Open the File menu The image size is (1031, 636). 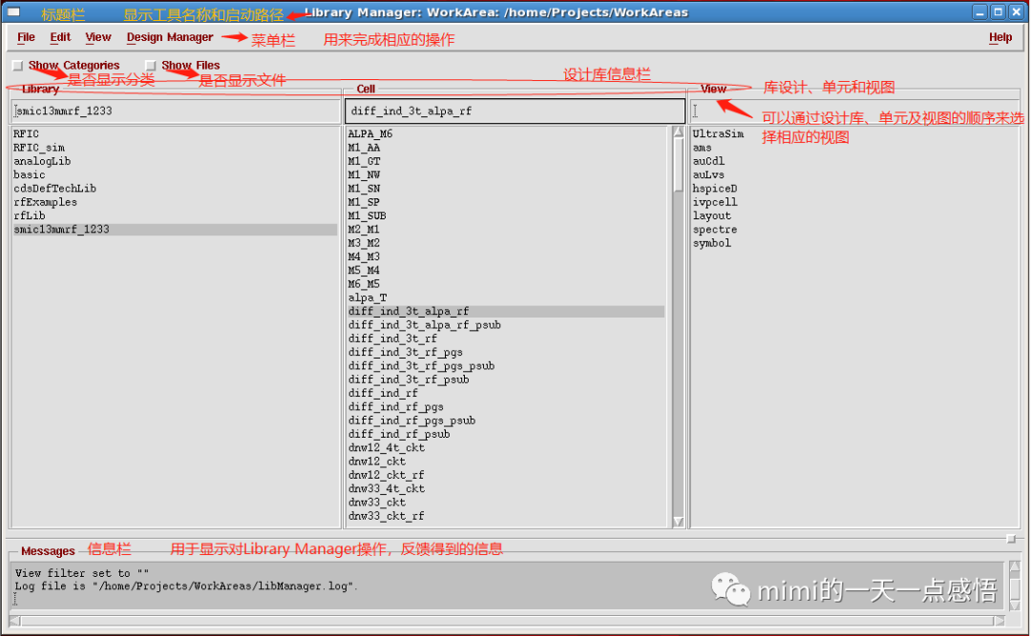point(26,37)
